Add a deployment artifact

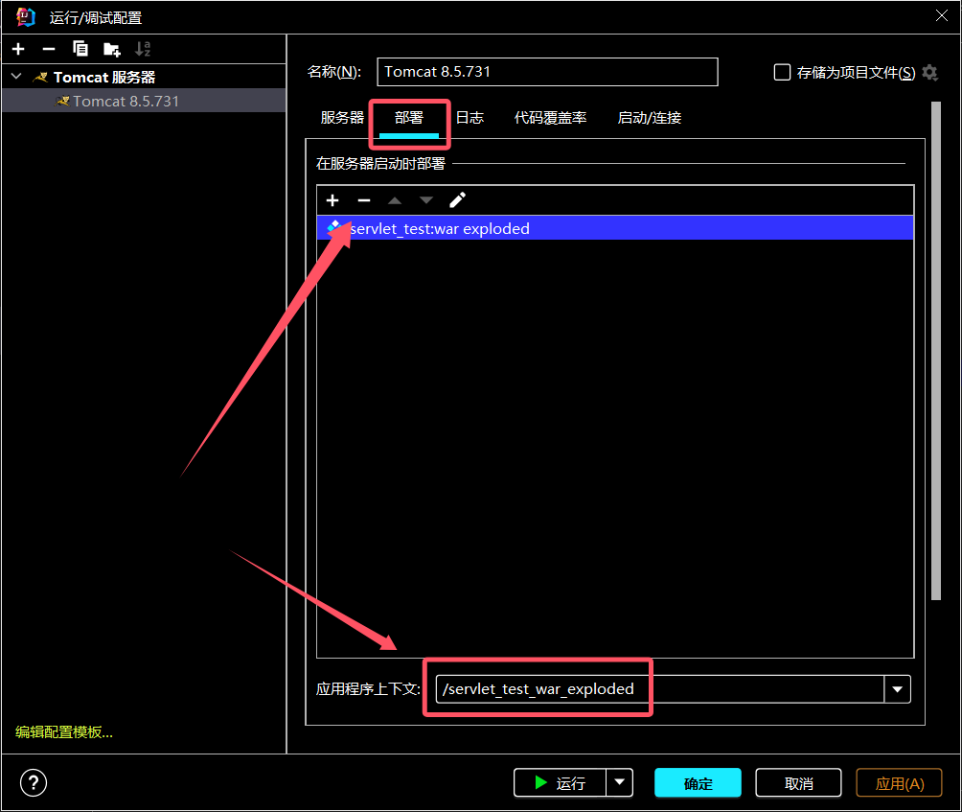point(332,200)
